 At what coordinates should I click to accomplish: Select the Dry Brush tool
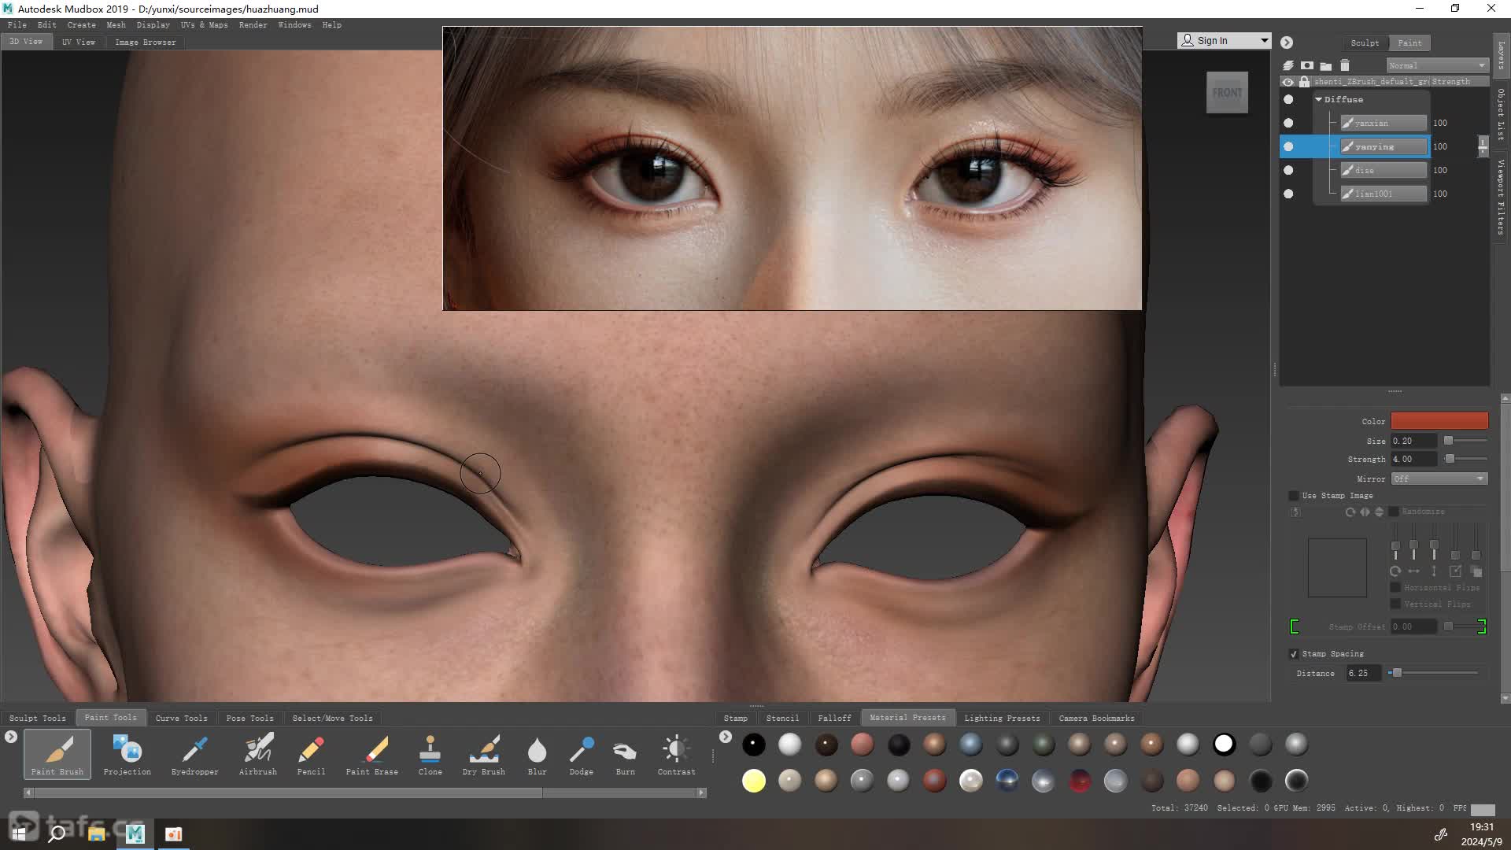click(x=484, y=754)
